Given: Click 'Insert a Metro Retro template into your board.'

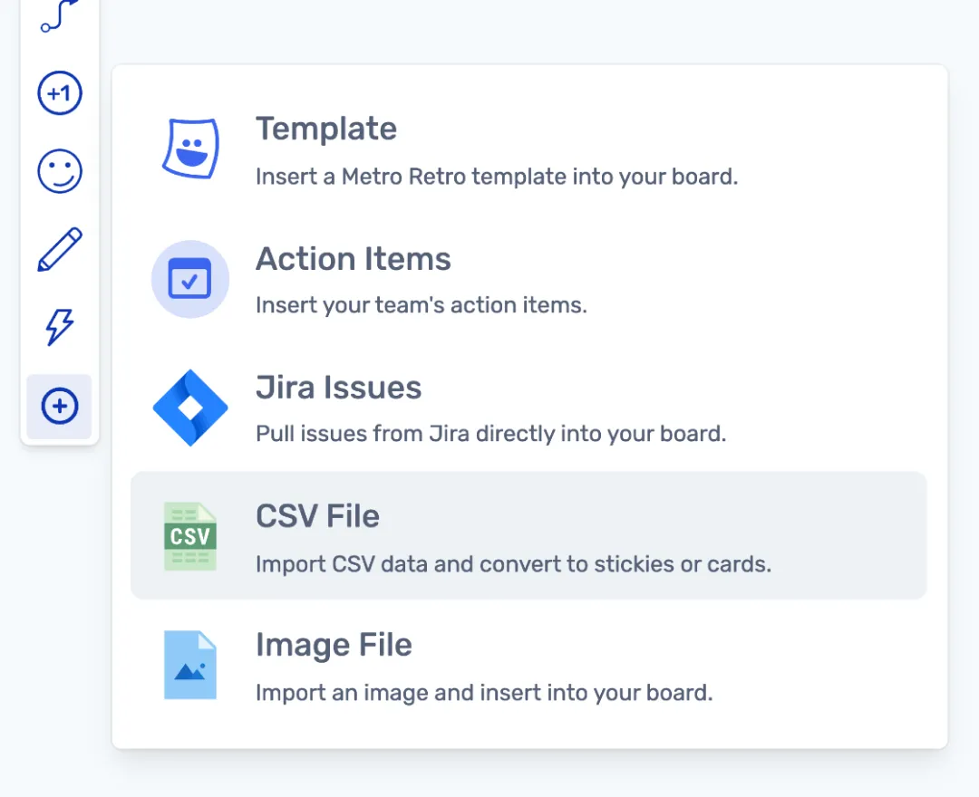Looking at the screenshot, I should (x=497, y=178).
